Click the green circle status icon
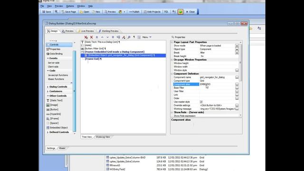Screen dimensions: 304x171 (x=180, y=12)
